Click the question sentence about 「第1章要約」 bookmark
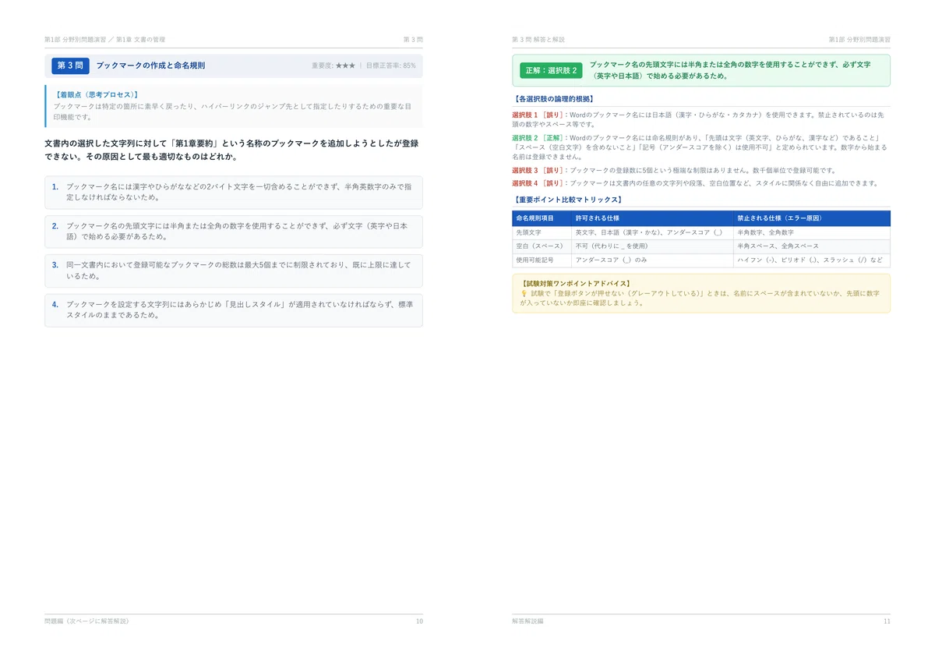This screenshot has height=662, width=935. (x=231, y=150)
